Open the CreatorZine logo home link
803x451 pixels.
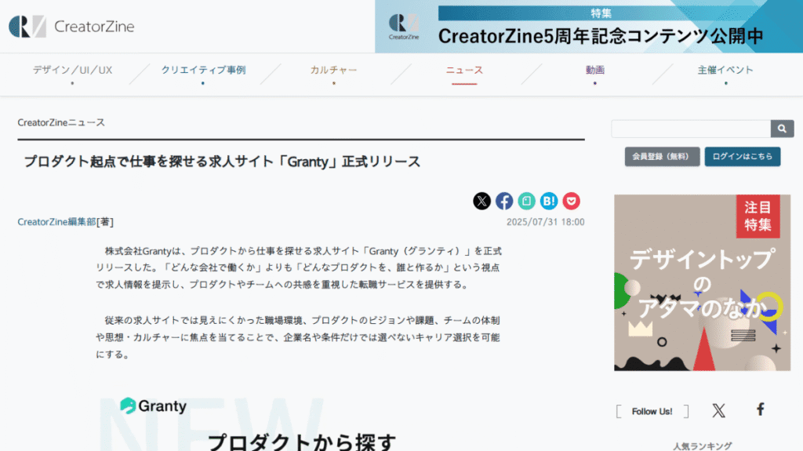71,26
